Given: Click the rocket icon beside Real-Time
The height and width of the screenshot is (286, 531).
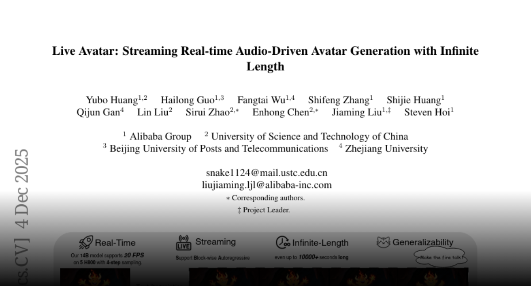Looking at the screenshot, I should coord(86,242).
